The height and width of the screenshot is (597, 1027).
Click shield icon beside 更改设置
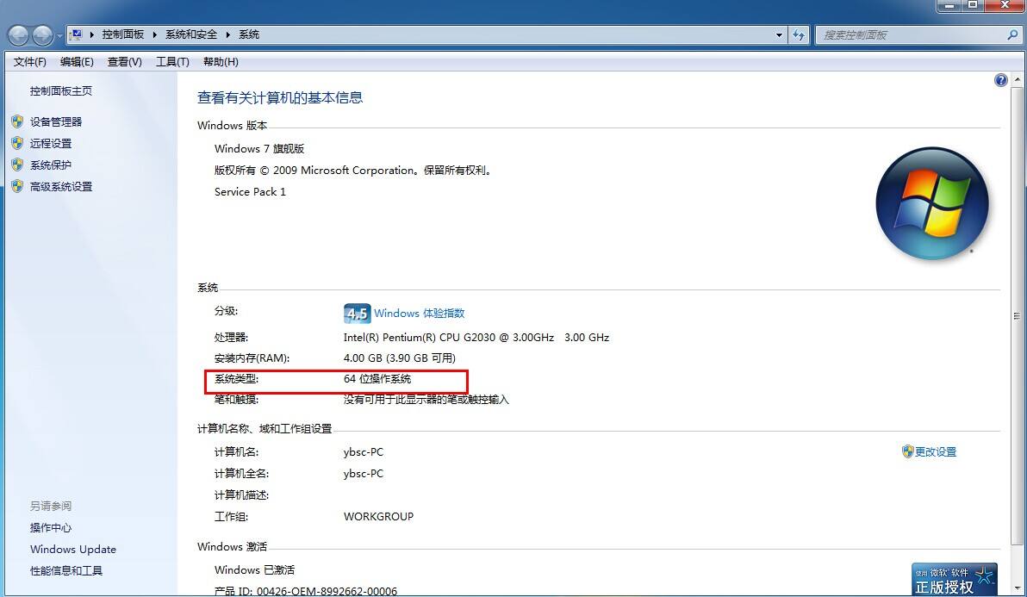(907, 451)
